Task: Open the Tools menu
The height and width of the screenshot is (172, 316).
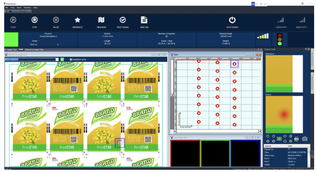Action: 19,7
